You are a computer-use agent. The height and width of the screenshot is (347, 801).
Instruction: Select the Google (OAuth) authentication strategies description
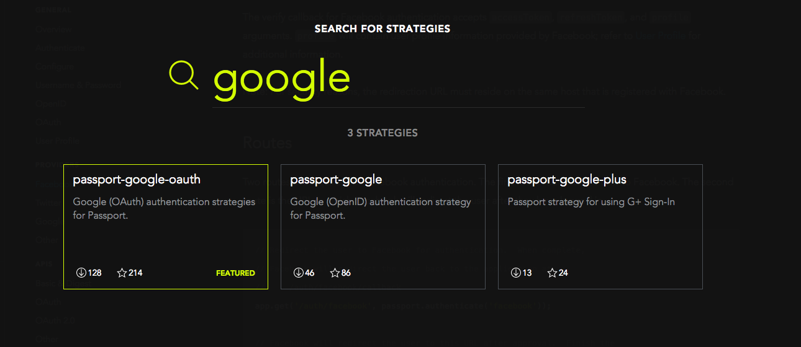[x=164, y=209]
